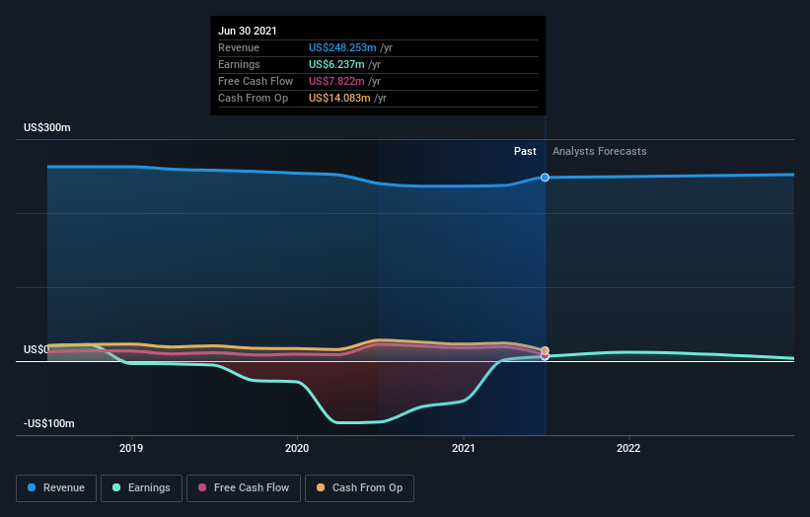Image resolution: width=810 pixels, height=517 pixels.
Task: Toggle the Revenue legend button
Action: click(x=56, y=488)
